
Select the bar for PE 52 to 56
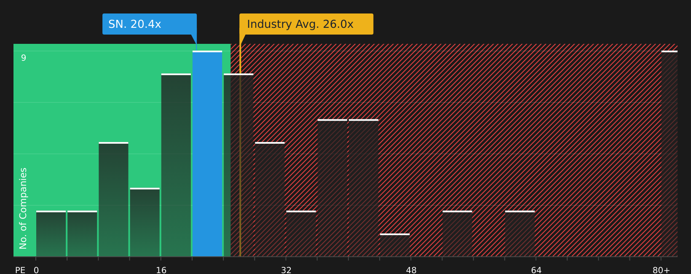(457, 234)
